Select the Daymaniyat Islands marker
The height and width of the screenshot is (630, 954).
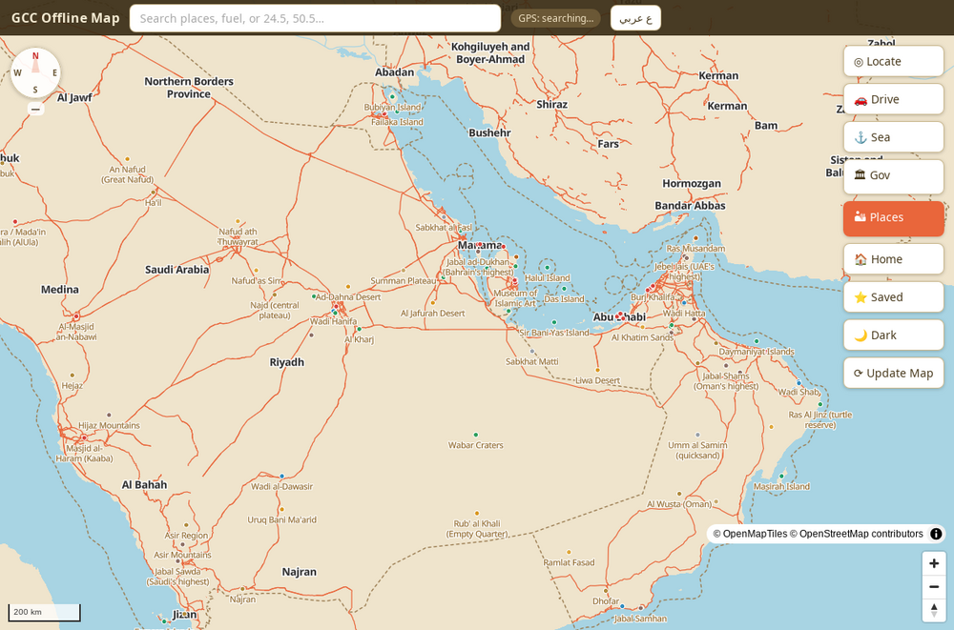click(x=757, y=342)
